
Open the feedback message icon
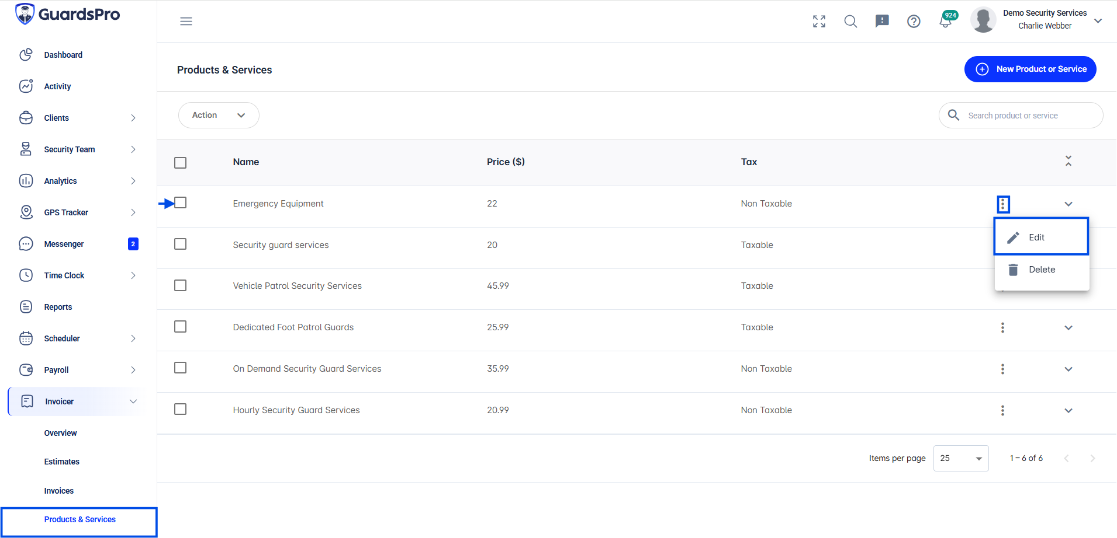882,22
